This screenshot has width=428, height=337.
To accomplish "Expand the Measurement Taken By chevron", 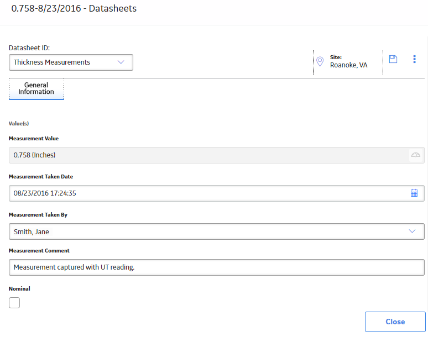I will coord(412,231).
